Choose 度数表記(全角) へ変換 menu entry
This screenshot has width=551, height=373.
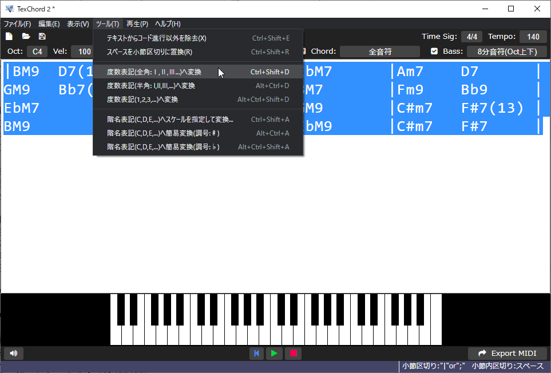(x=198, y=72)
